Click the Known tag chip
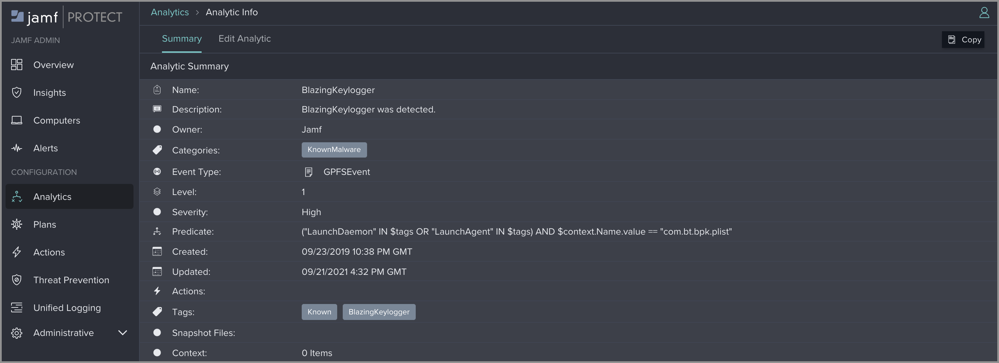Image resolution: width=999 pixels, height=363 pixels. 319,312
